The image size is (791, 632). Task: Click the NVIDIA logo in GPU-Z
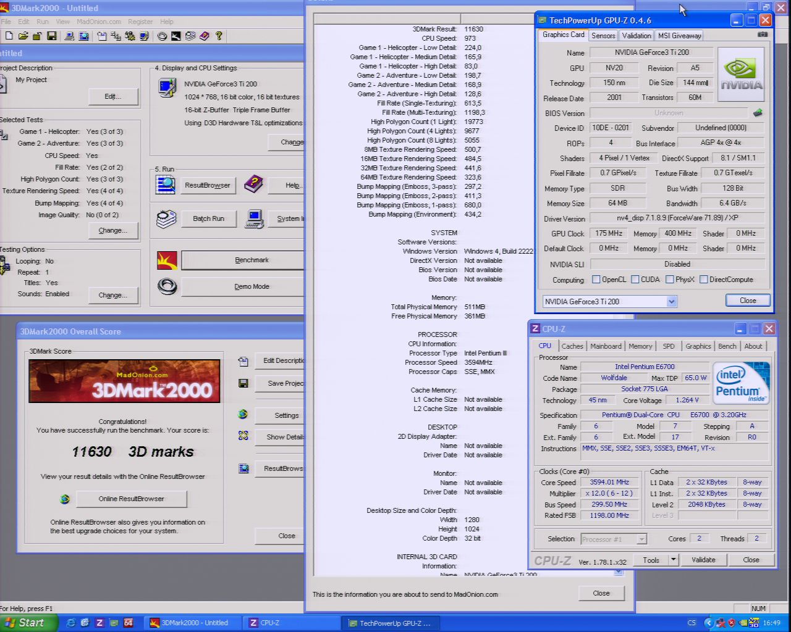741,75
